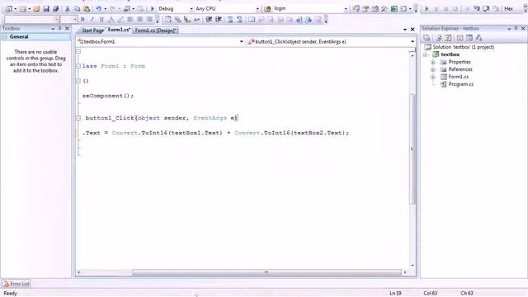Collapse the button1_Click method outline

click(78, 118)
